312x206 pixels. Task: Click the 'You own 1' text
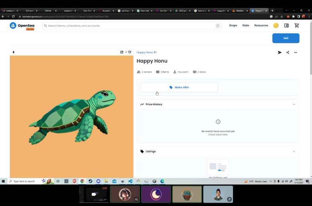(x=181, y=72)
